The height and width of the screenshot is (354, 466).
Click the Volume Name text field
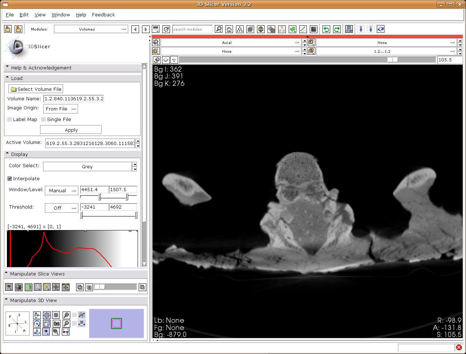(x=74, y=98)
